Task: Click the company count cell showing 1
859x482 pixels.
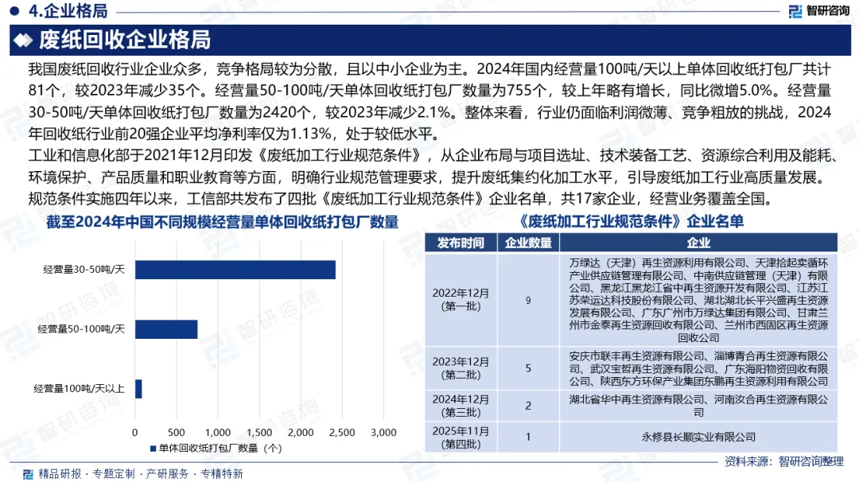Action: point(528,437)
